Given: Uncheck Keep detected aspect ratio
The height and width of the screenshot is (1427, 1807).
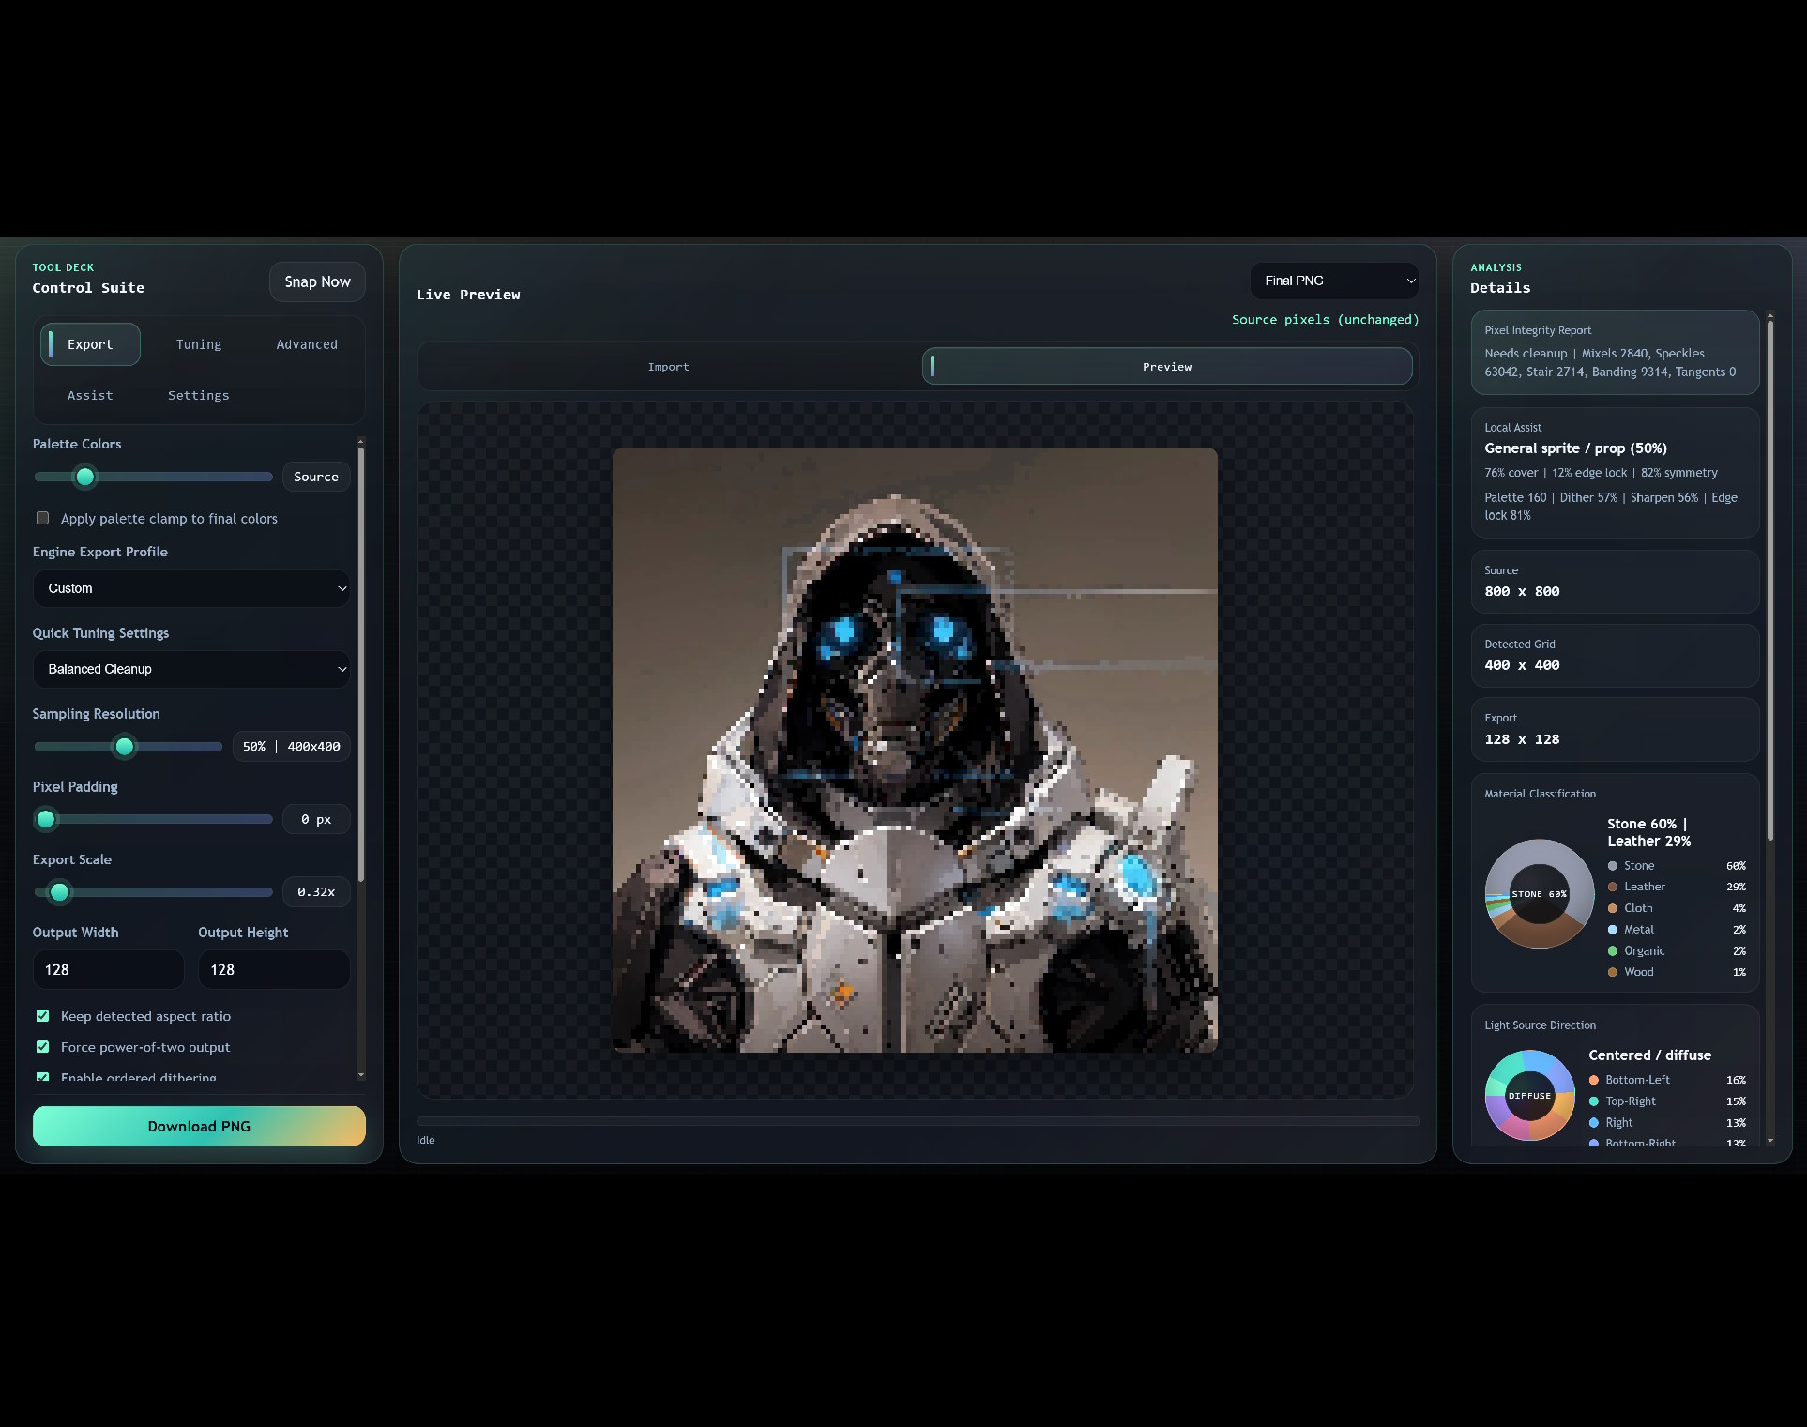Looking at the screenshot, I should tap(43, 1016).
